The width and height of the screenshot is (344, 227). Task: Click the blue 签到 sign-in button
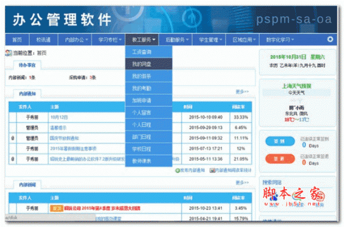(x=280, y=141)
